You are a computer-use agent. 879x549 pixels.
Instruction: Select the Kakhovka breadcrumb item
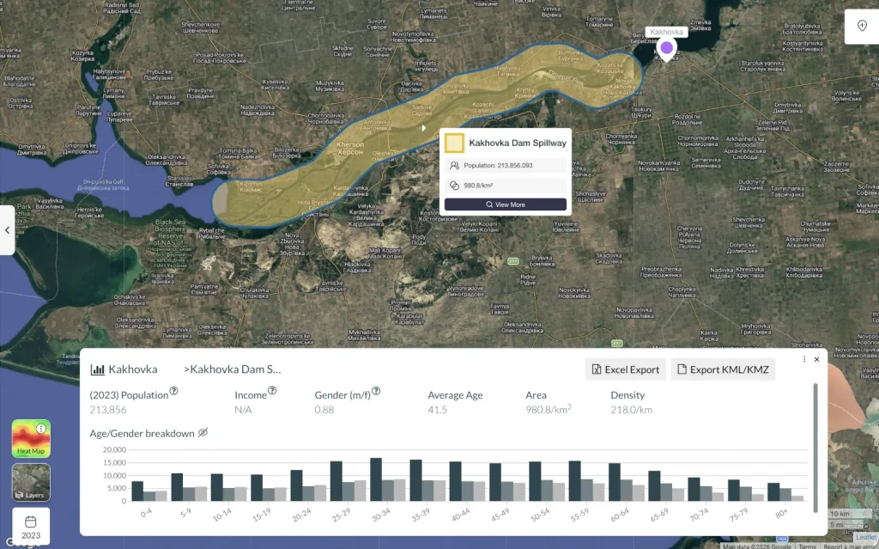[133, 369]
